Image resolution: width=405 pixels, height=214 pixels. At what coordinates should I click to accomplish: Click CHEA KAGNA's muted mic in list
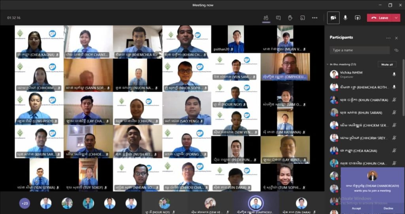394,150
